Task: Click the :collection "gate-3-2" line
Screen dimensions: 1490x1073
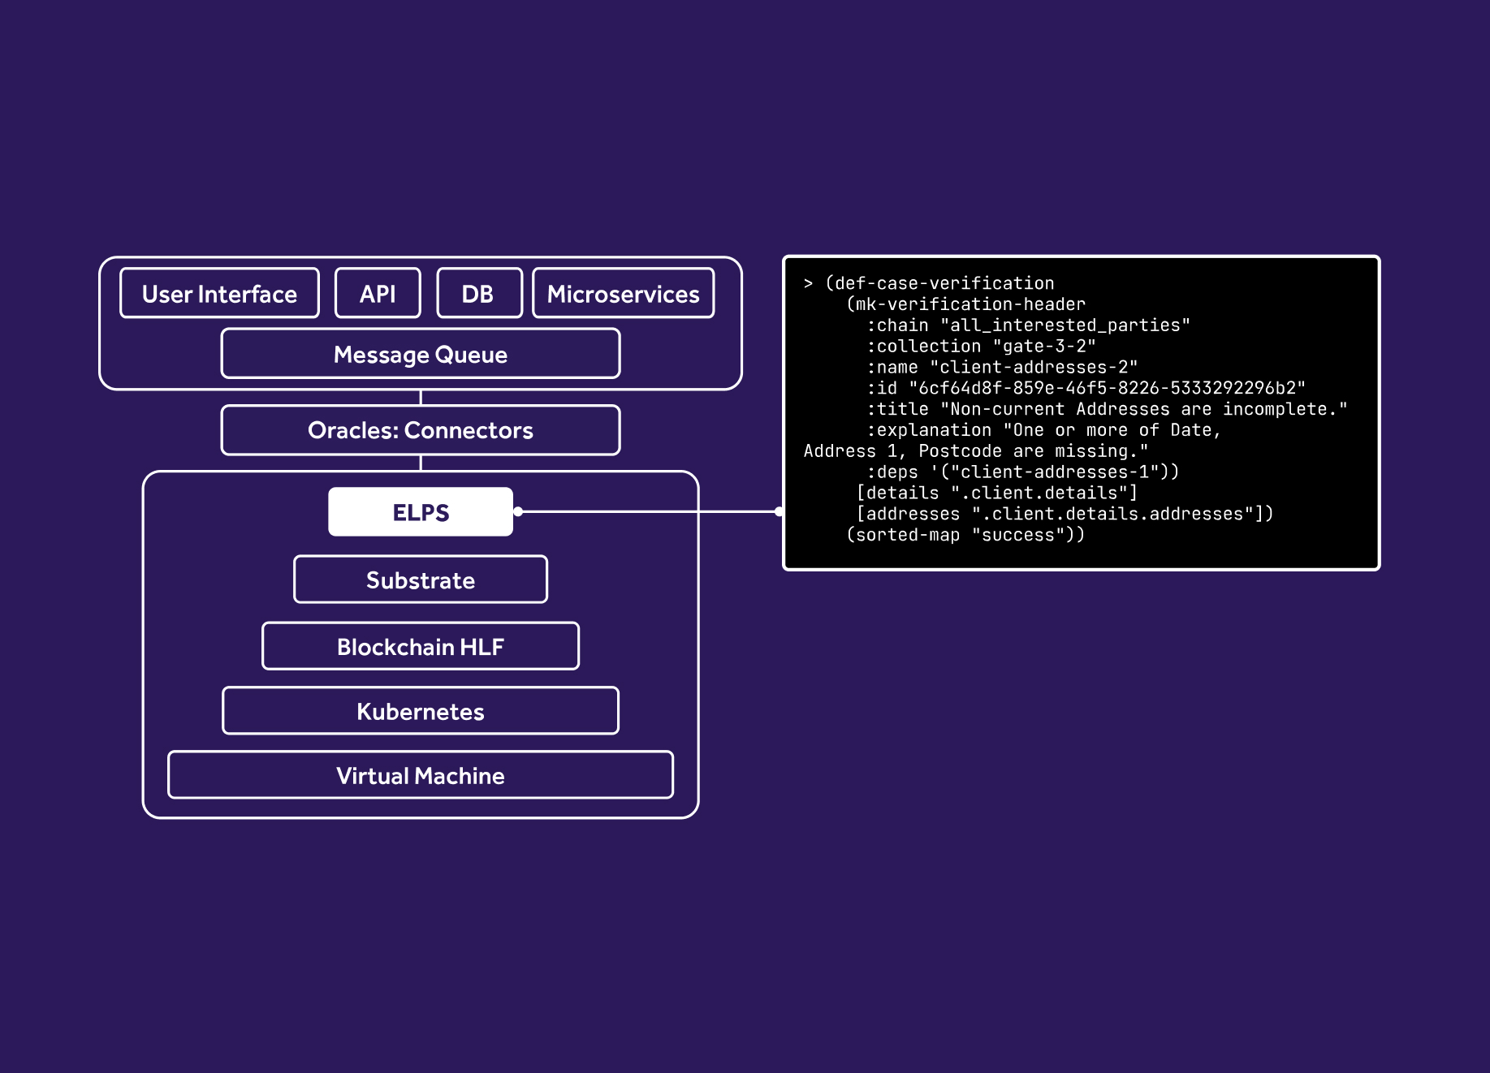Action: coord(981,347)
